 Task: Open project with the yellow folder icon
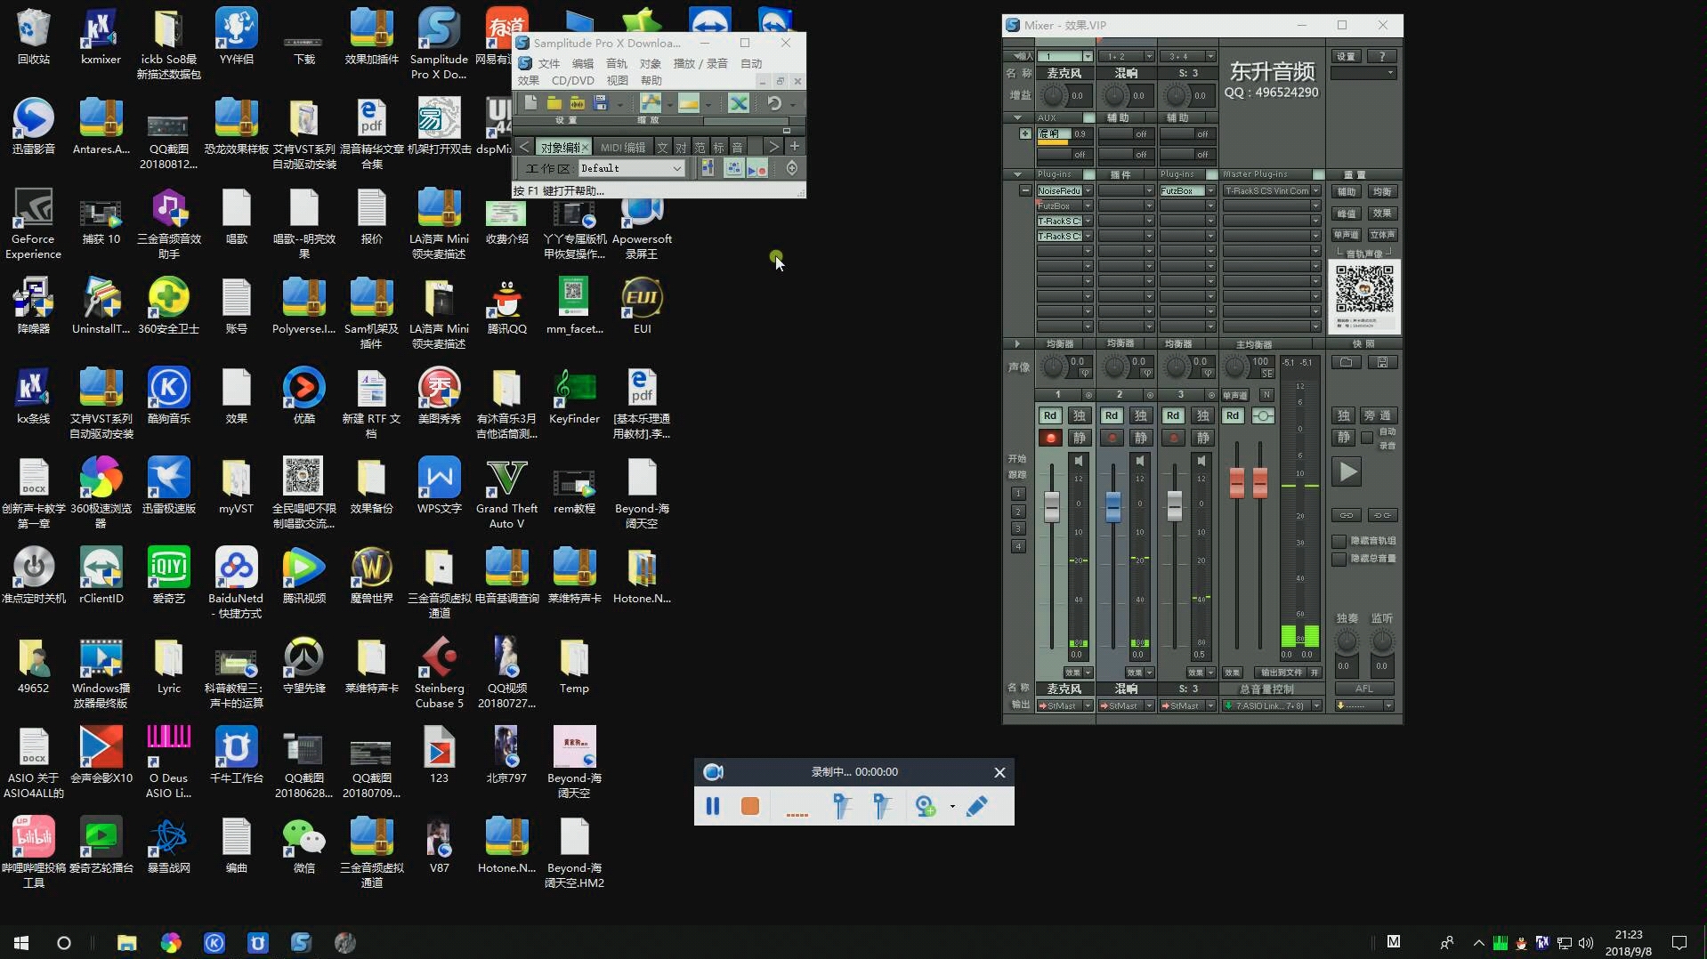tap(554, 103)
